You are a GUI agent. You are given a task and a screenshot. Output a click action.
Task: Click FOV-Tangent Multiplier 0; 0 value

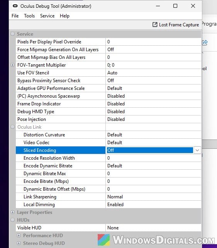tap(153, 65)
